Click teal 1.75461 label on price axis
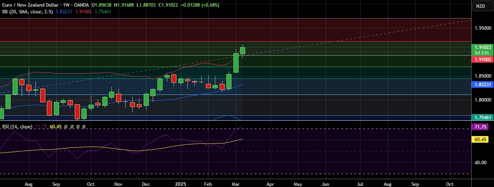Image resolution: width=494 pixels, height=187 pixels. [482, 117]
